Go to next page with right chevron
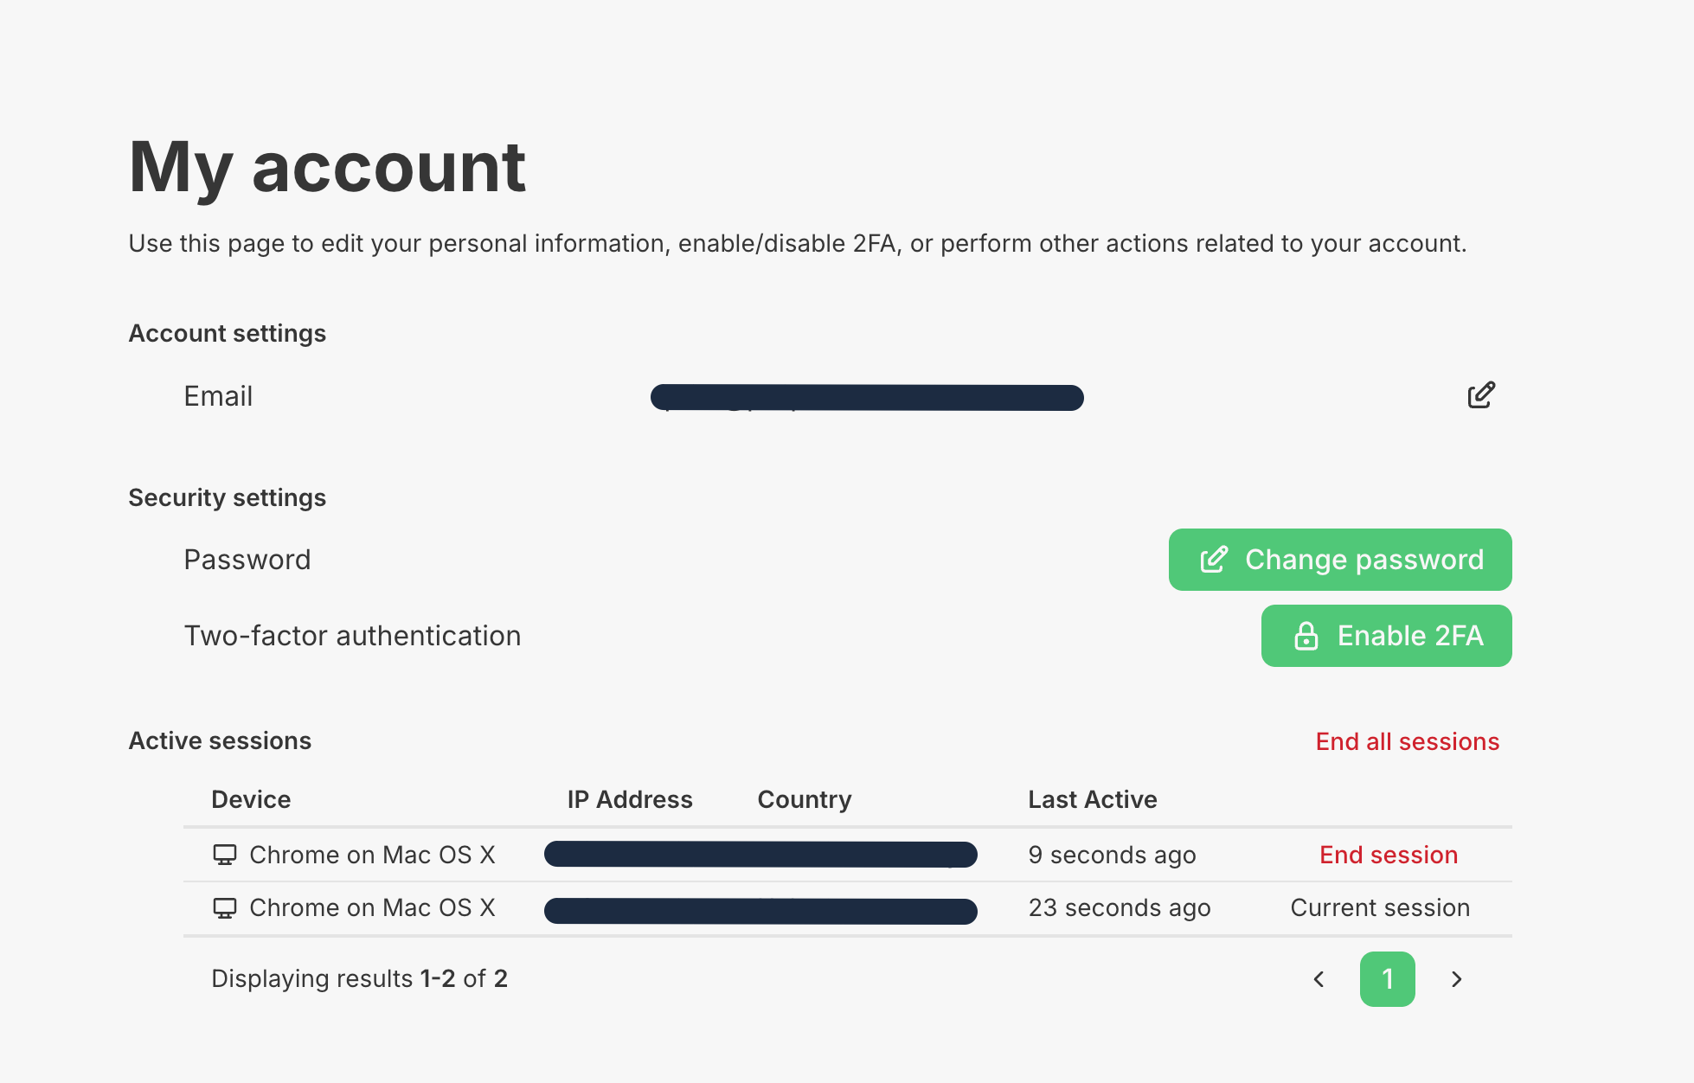Viewport: 1694px width, 1083px height. point(1456,979)
